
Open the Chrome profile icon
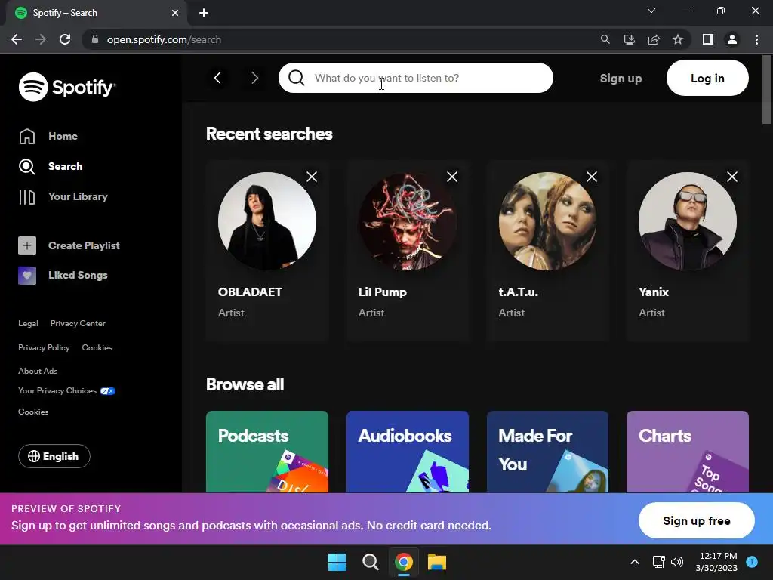click(732, 39)
